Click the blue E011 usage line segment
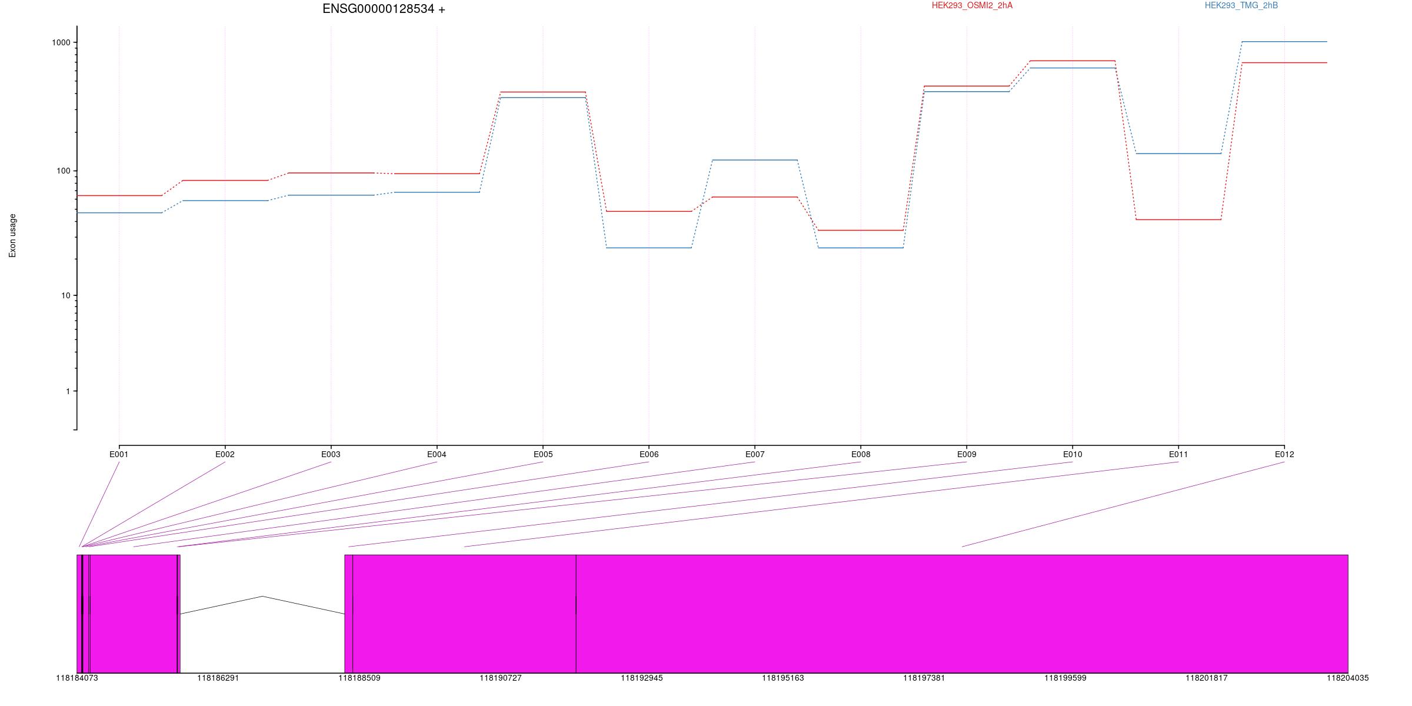This screenshot has width=1412, height=706. coord(1178,154)
